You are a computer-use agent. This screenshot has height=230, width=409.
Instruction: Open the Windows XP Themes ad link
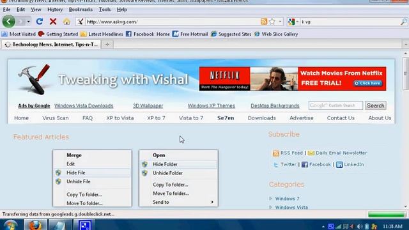coord(212,106)
